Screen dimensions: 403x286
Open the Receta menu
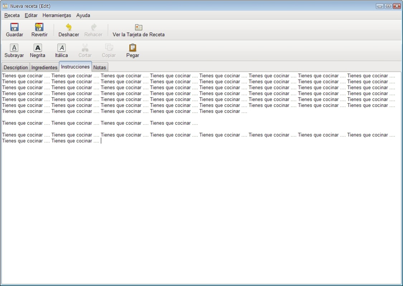coord(12,15)
